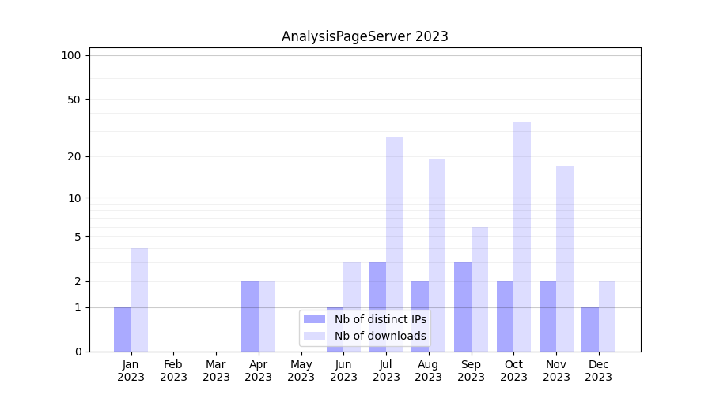
Task: Click the May 2023 x-axis label
Action: [x=301, y=371]
